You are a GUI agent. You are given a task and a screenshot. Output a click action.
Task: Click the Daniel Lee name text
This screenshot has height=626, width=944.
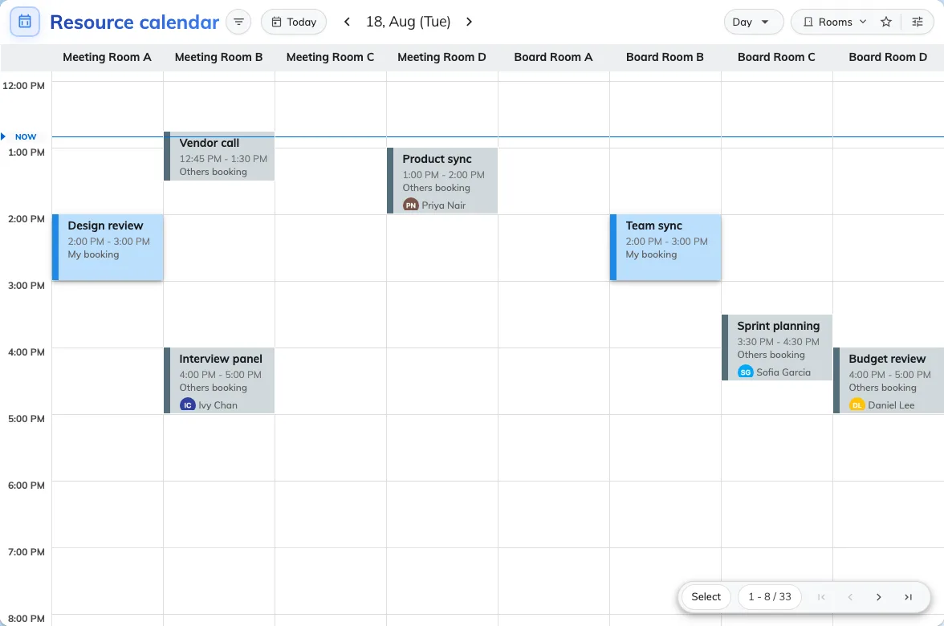tap(891, 405)
